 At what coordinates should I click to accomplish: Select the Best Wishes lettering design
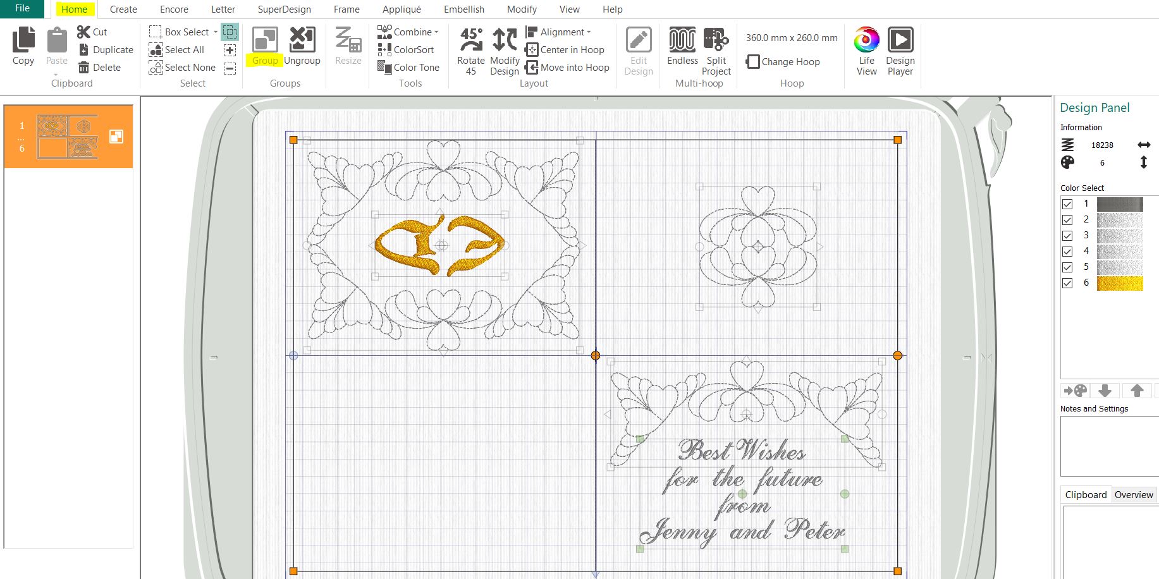[x=742, y=494]
